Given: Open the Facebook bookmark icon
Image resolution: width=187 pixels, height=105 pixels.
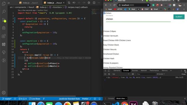Looking at the screenshot, I should (x=178, y=9).
